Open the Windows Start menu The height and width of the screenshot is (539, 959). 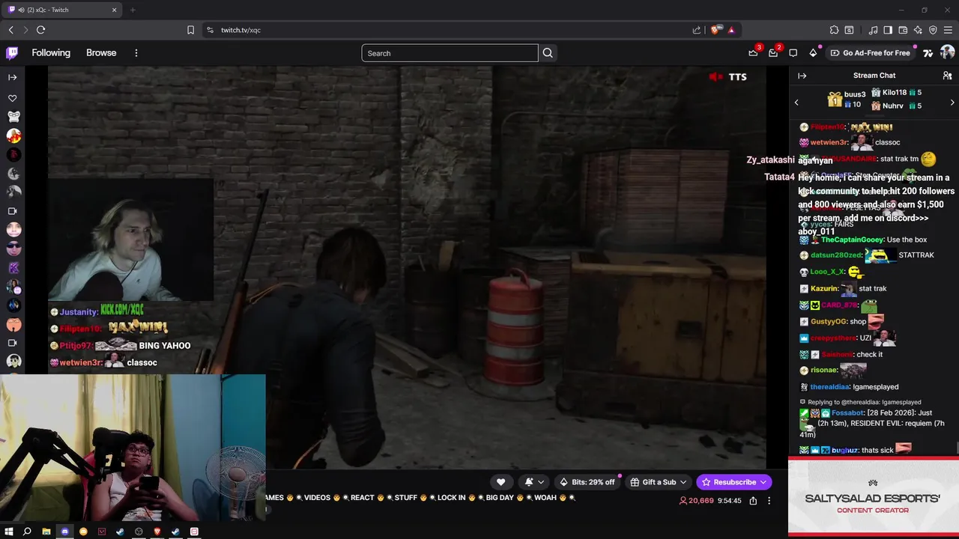click(9, 532)
